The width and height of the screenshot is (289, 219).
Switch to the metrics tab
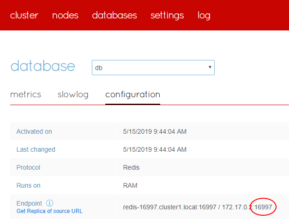click(25, 95)
